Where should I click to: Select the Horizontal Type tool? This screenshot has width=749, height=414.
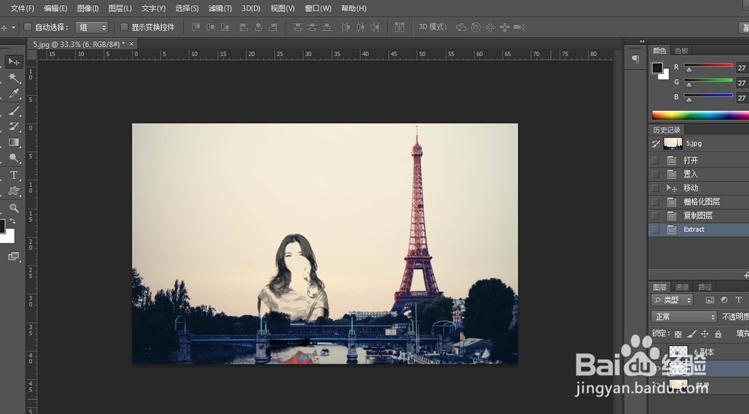13,174
